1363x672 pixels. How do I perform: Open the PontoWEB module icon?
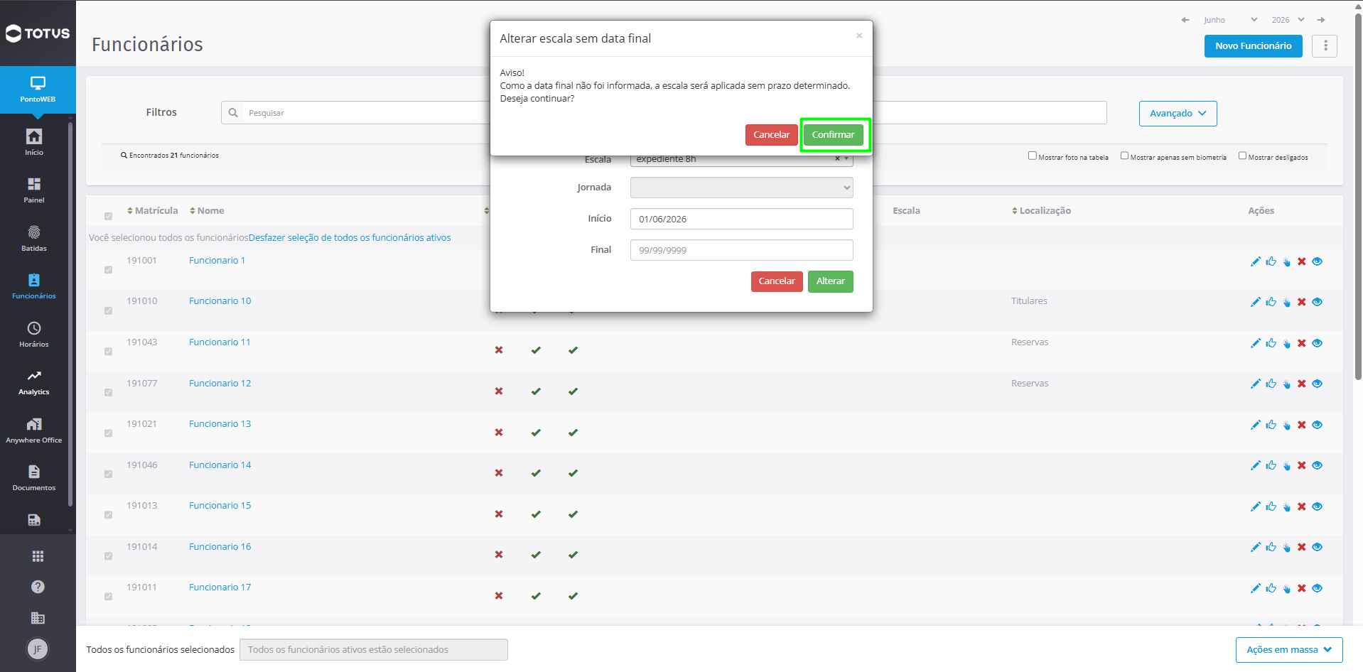click(x=38, y=89)
